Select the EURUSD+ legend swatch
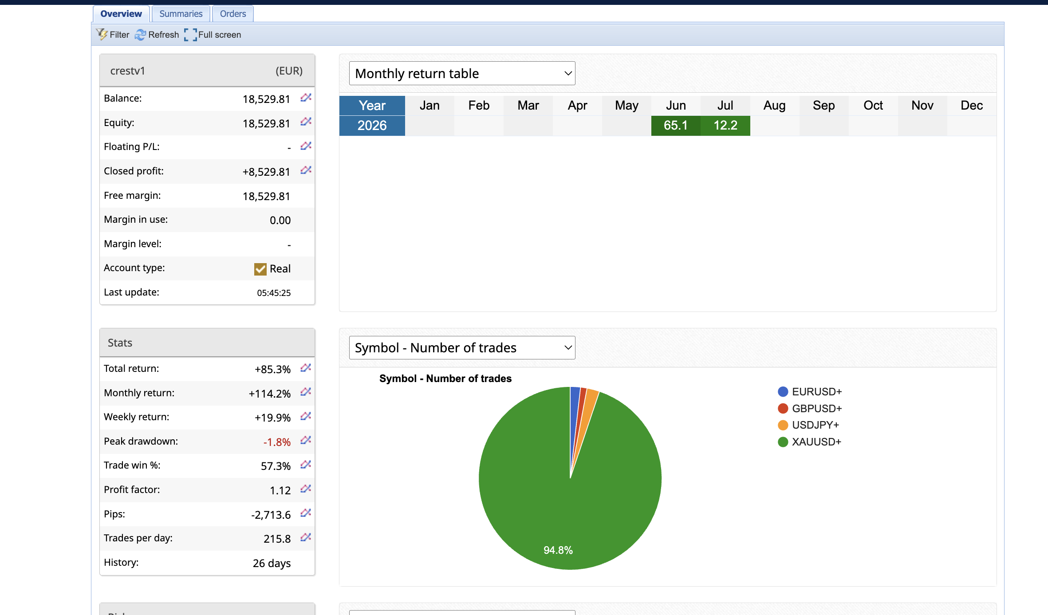 (x=783, y=392)
